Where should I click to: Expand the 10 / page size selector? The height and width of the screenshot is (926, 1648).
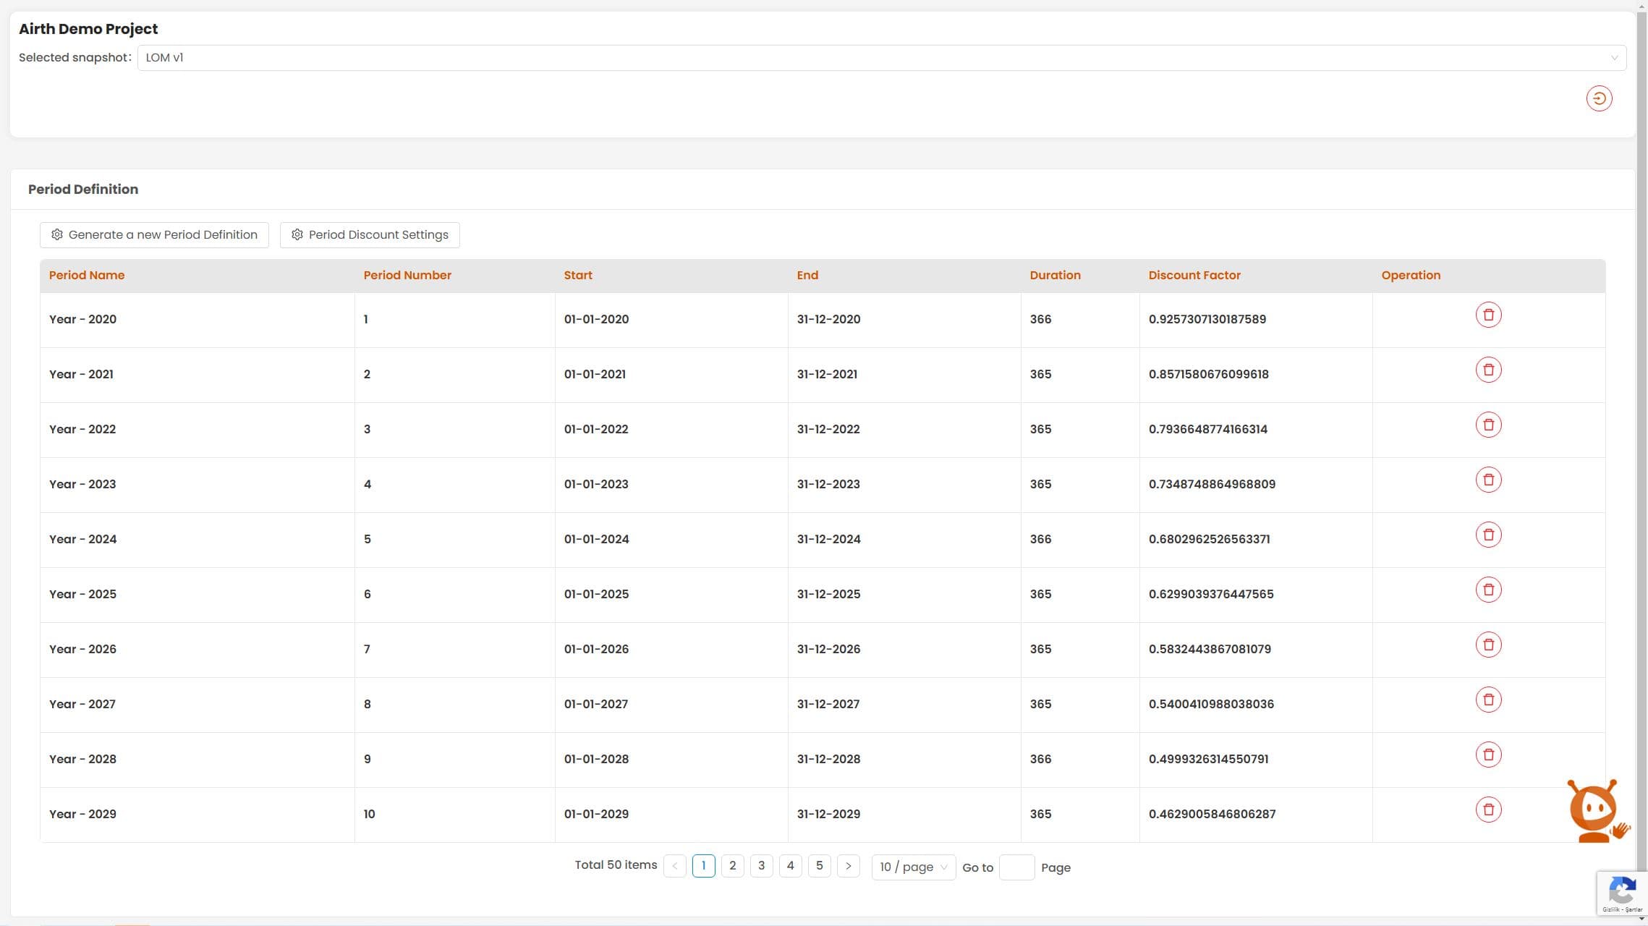pyautogui.click(x=913, y=867)
